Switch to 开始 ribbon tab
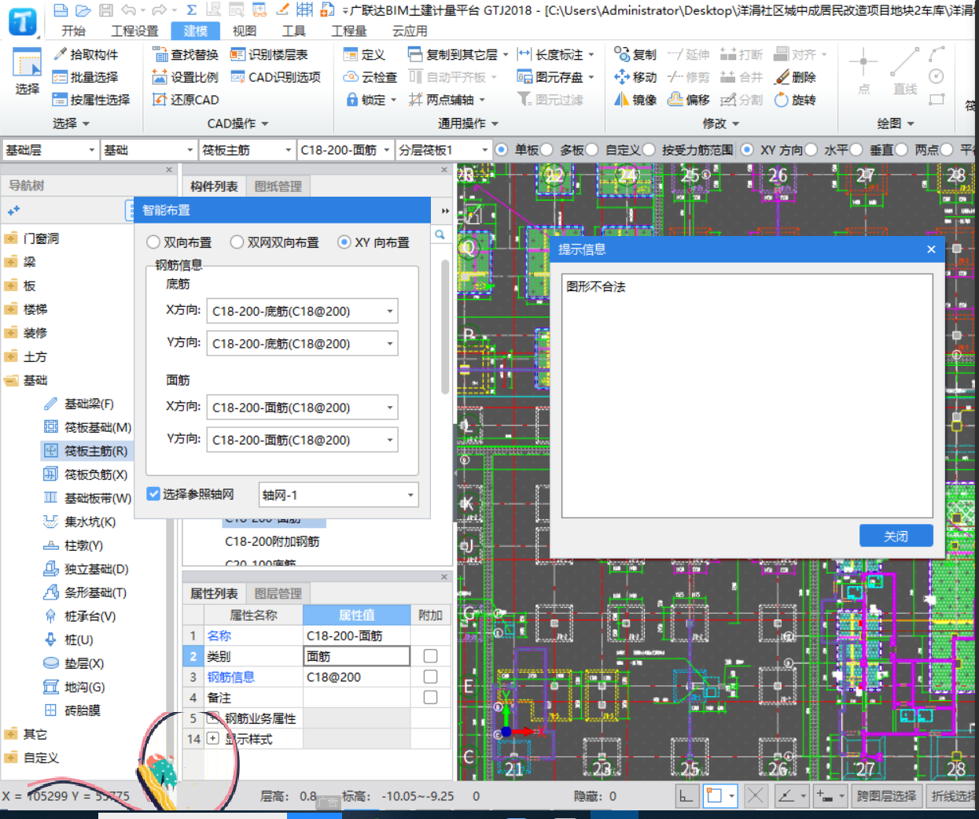The image size is (979, 819). pos(73,31)
